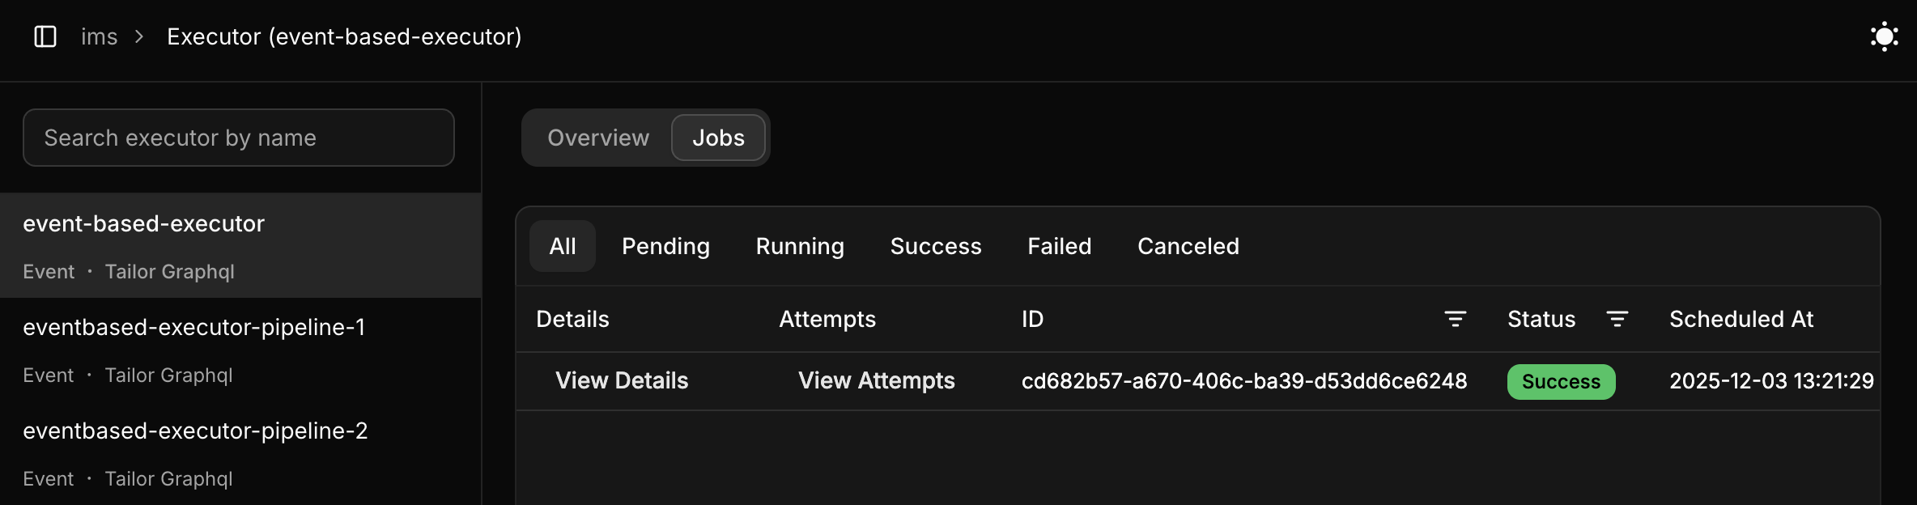Select eventbased-executor-pipeline-2

[x=196, y=431]
